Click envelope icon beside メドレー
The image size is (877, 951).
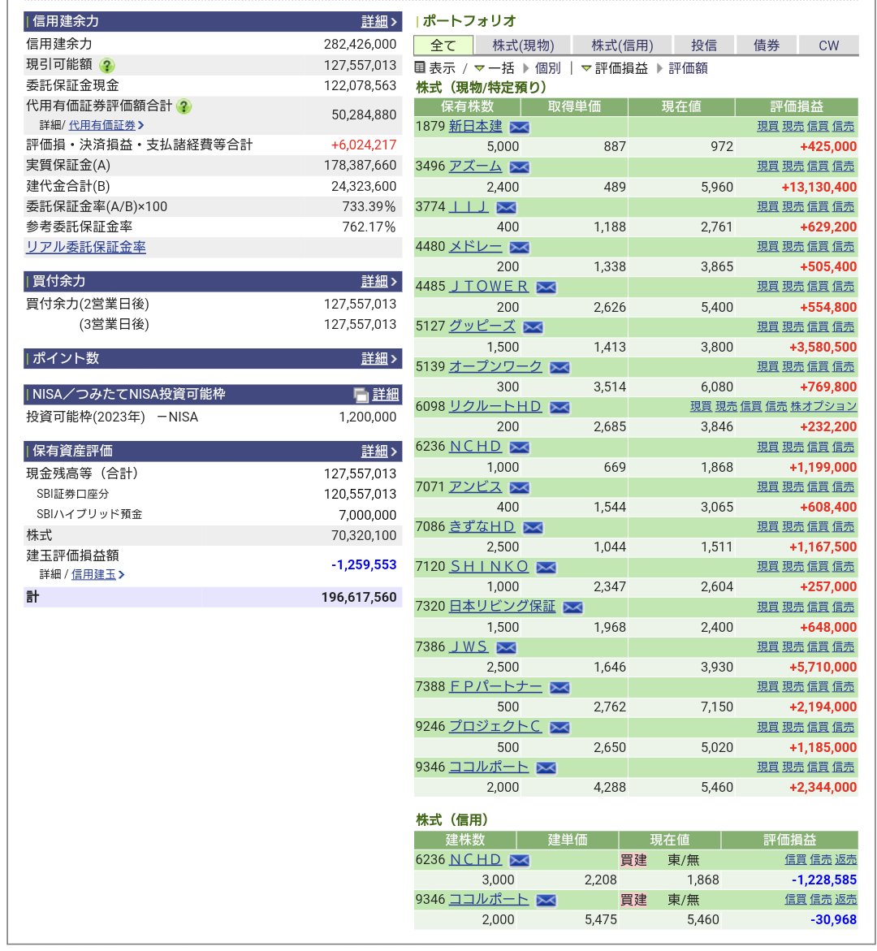click(519, 248)
